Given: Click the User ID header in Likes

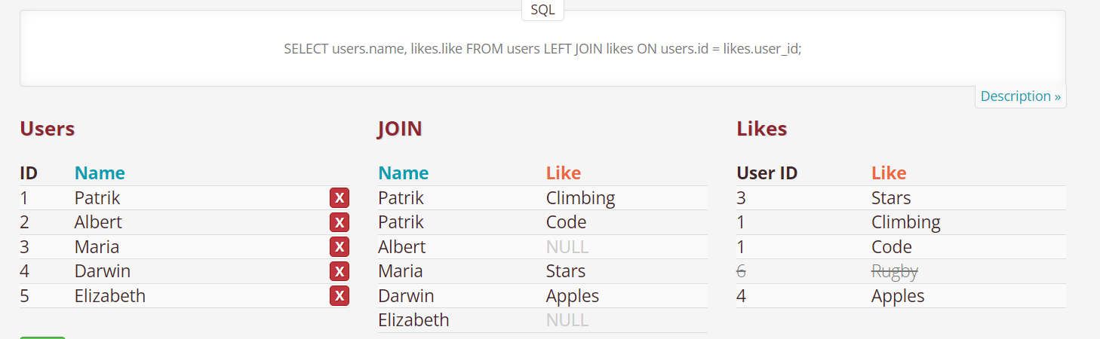Looking at the screenshot, I should [x=767, y=173].
